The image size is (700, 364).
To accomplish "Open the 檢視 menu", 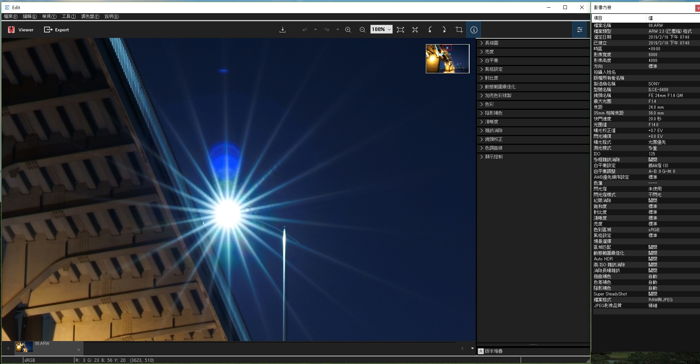I will (49, 16).
